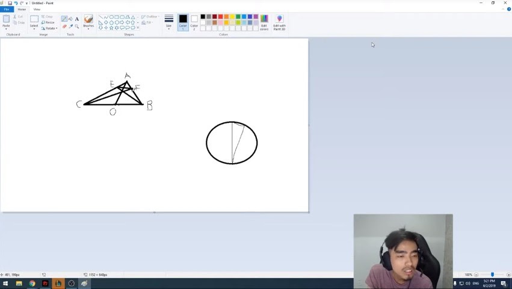This screenshot has height=289, width=512.
Task: Expand the Brushes dropdown
Action: 88,28
